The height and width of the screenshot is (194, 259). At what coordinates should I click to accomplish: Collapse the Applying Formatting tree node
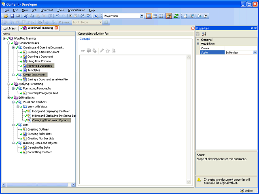point(9,84)
